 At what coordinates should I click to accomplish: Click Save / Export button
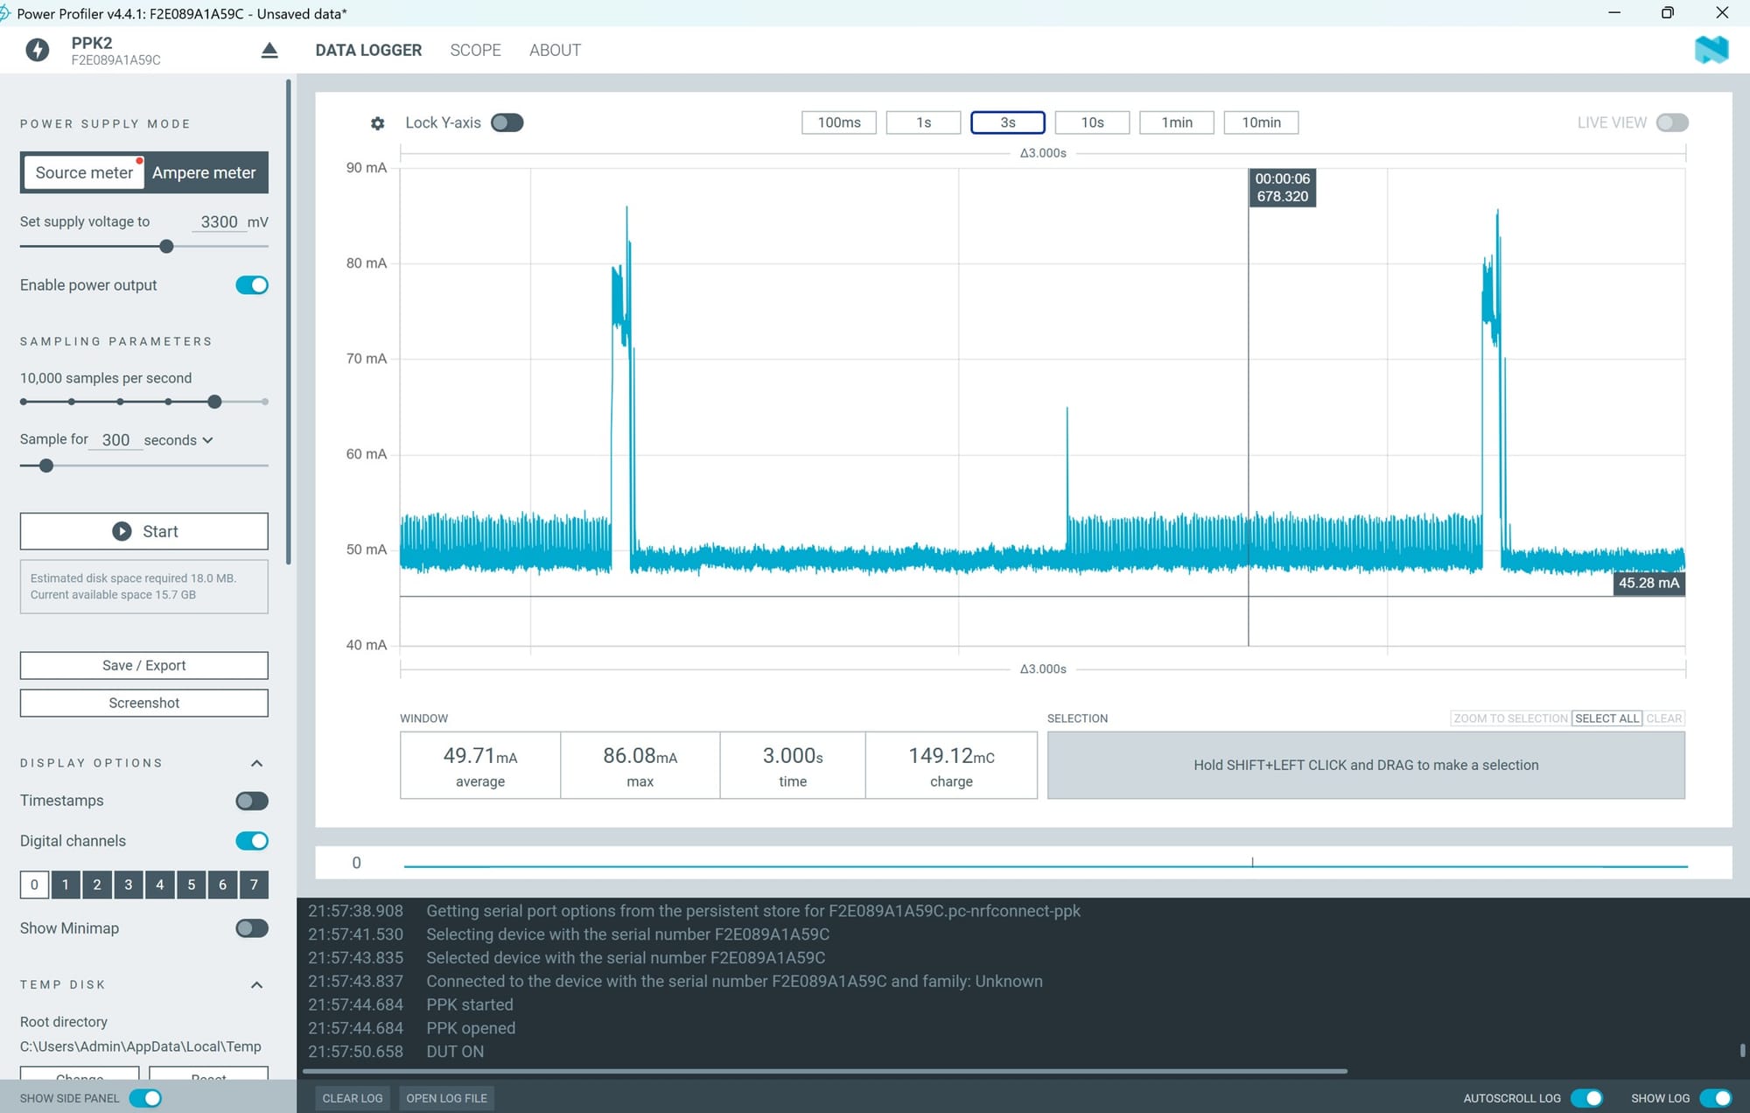pyautogui.click(x=144, y=665)
